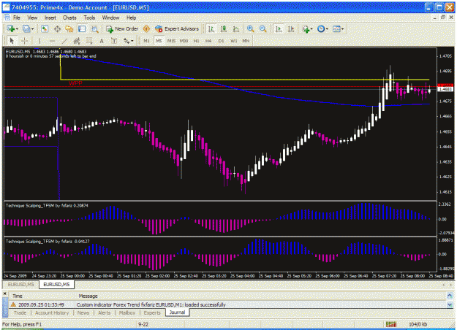457x330 pixels.
Task: Switch chart to candlesticks
Action: point(224,28)
